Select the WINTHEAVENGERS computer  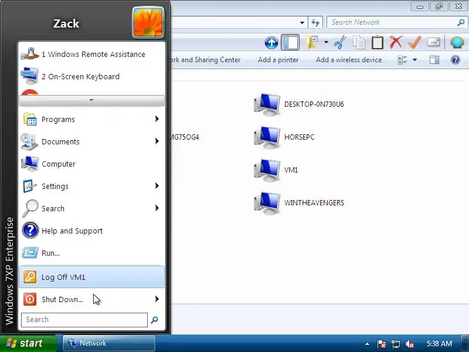pyautogui.click(x=299, y=203)
